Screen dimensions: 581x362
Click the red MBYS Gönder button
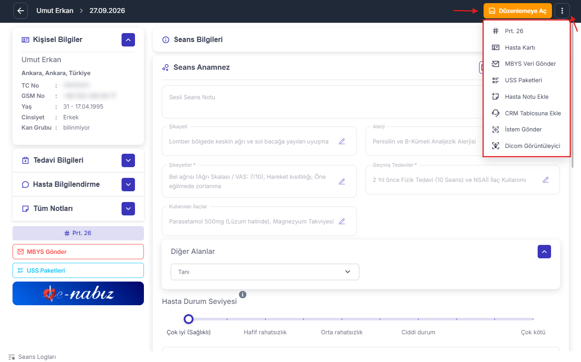[78, 252]
